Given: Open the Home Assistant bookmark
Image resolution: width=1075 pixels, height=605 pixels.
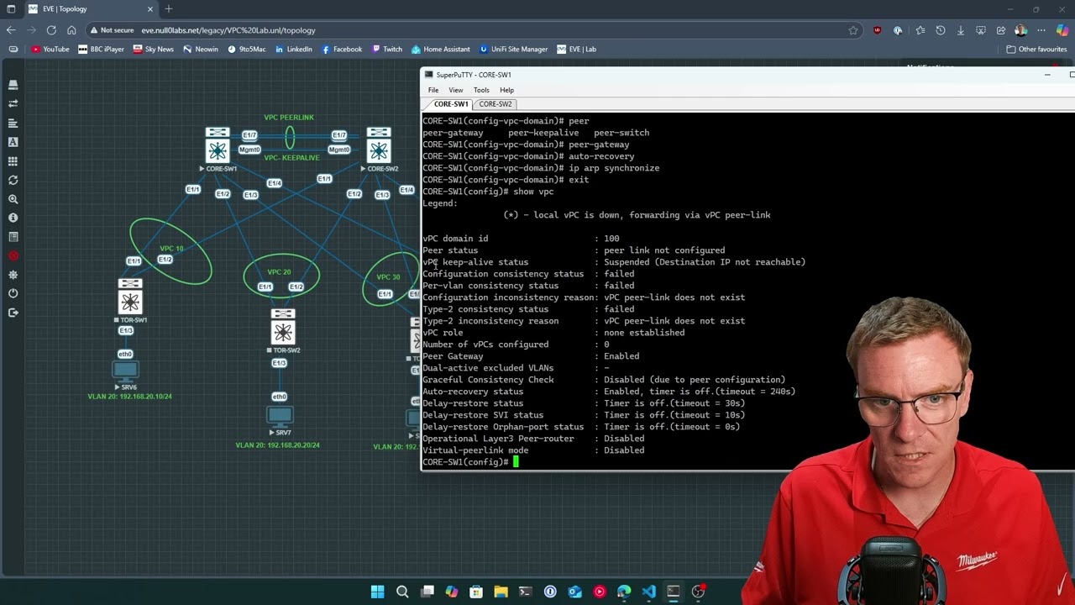Looking at the screenshot, I should 441,49.
